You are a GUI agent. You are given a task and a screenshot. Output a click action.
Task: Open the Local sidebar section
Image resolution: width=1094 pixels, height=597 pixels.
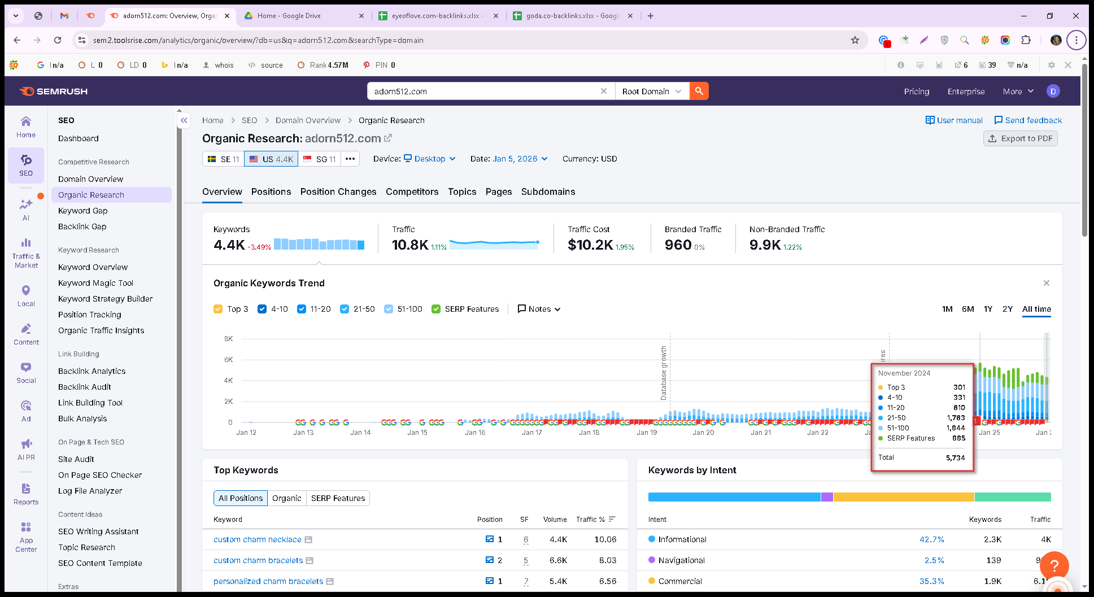[26, 296]
